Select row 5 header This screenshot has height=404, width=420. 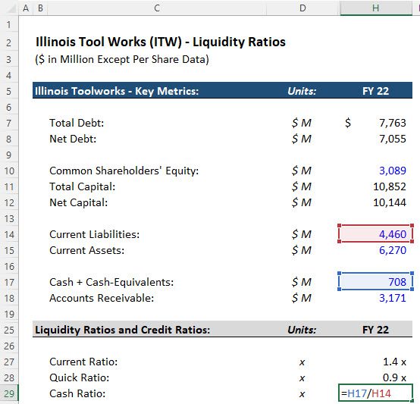(x=9, y=91)
